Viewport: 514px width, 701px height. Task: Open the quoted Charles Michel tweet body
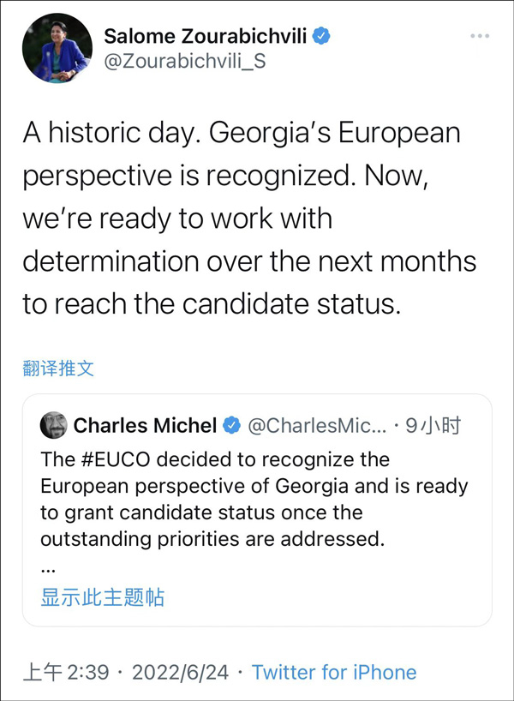click(257, 500)
